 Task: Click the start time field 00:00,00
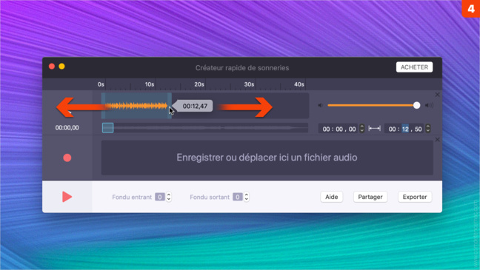[x=339, y=129]
